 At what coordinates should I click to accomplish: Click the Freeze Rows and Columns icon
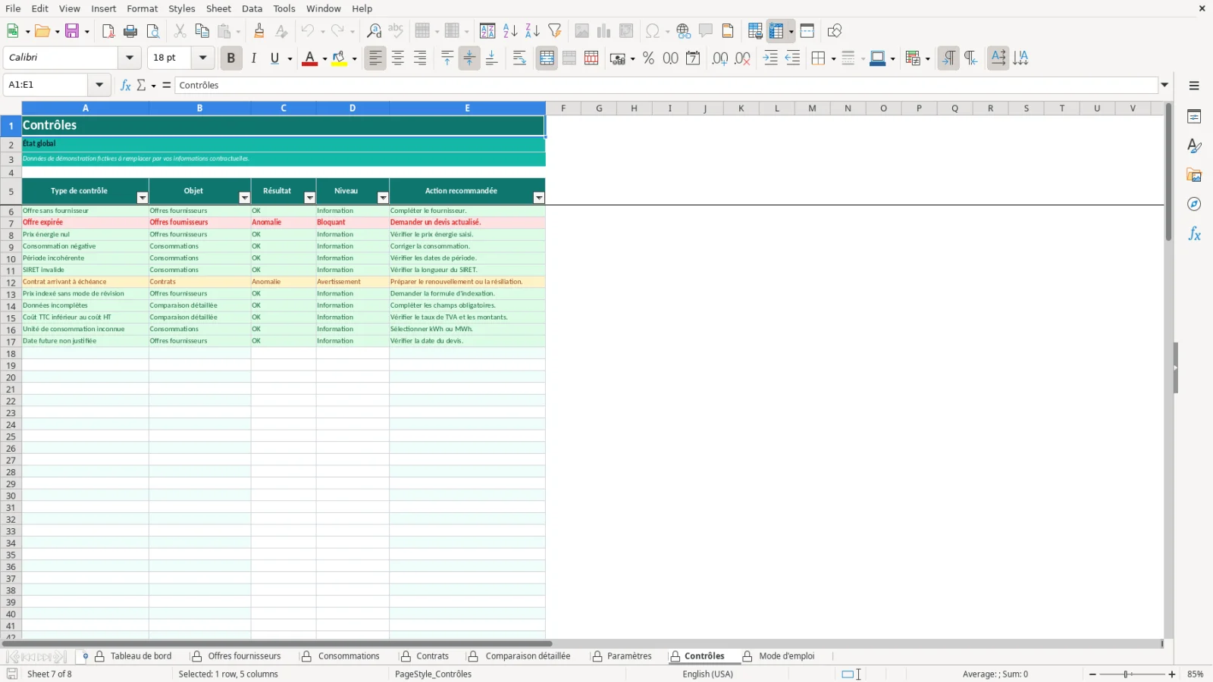776,31
